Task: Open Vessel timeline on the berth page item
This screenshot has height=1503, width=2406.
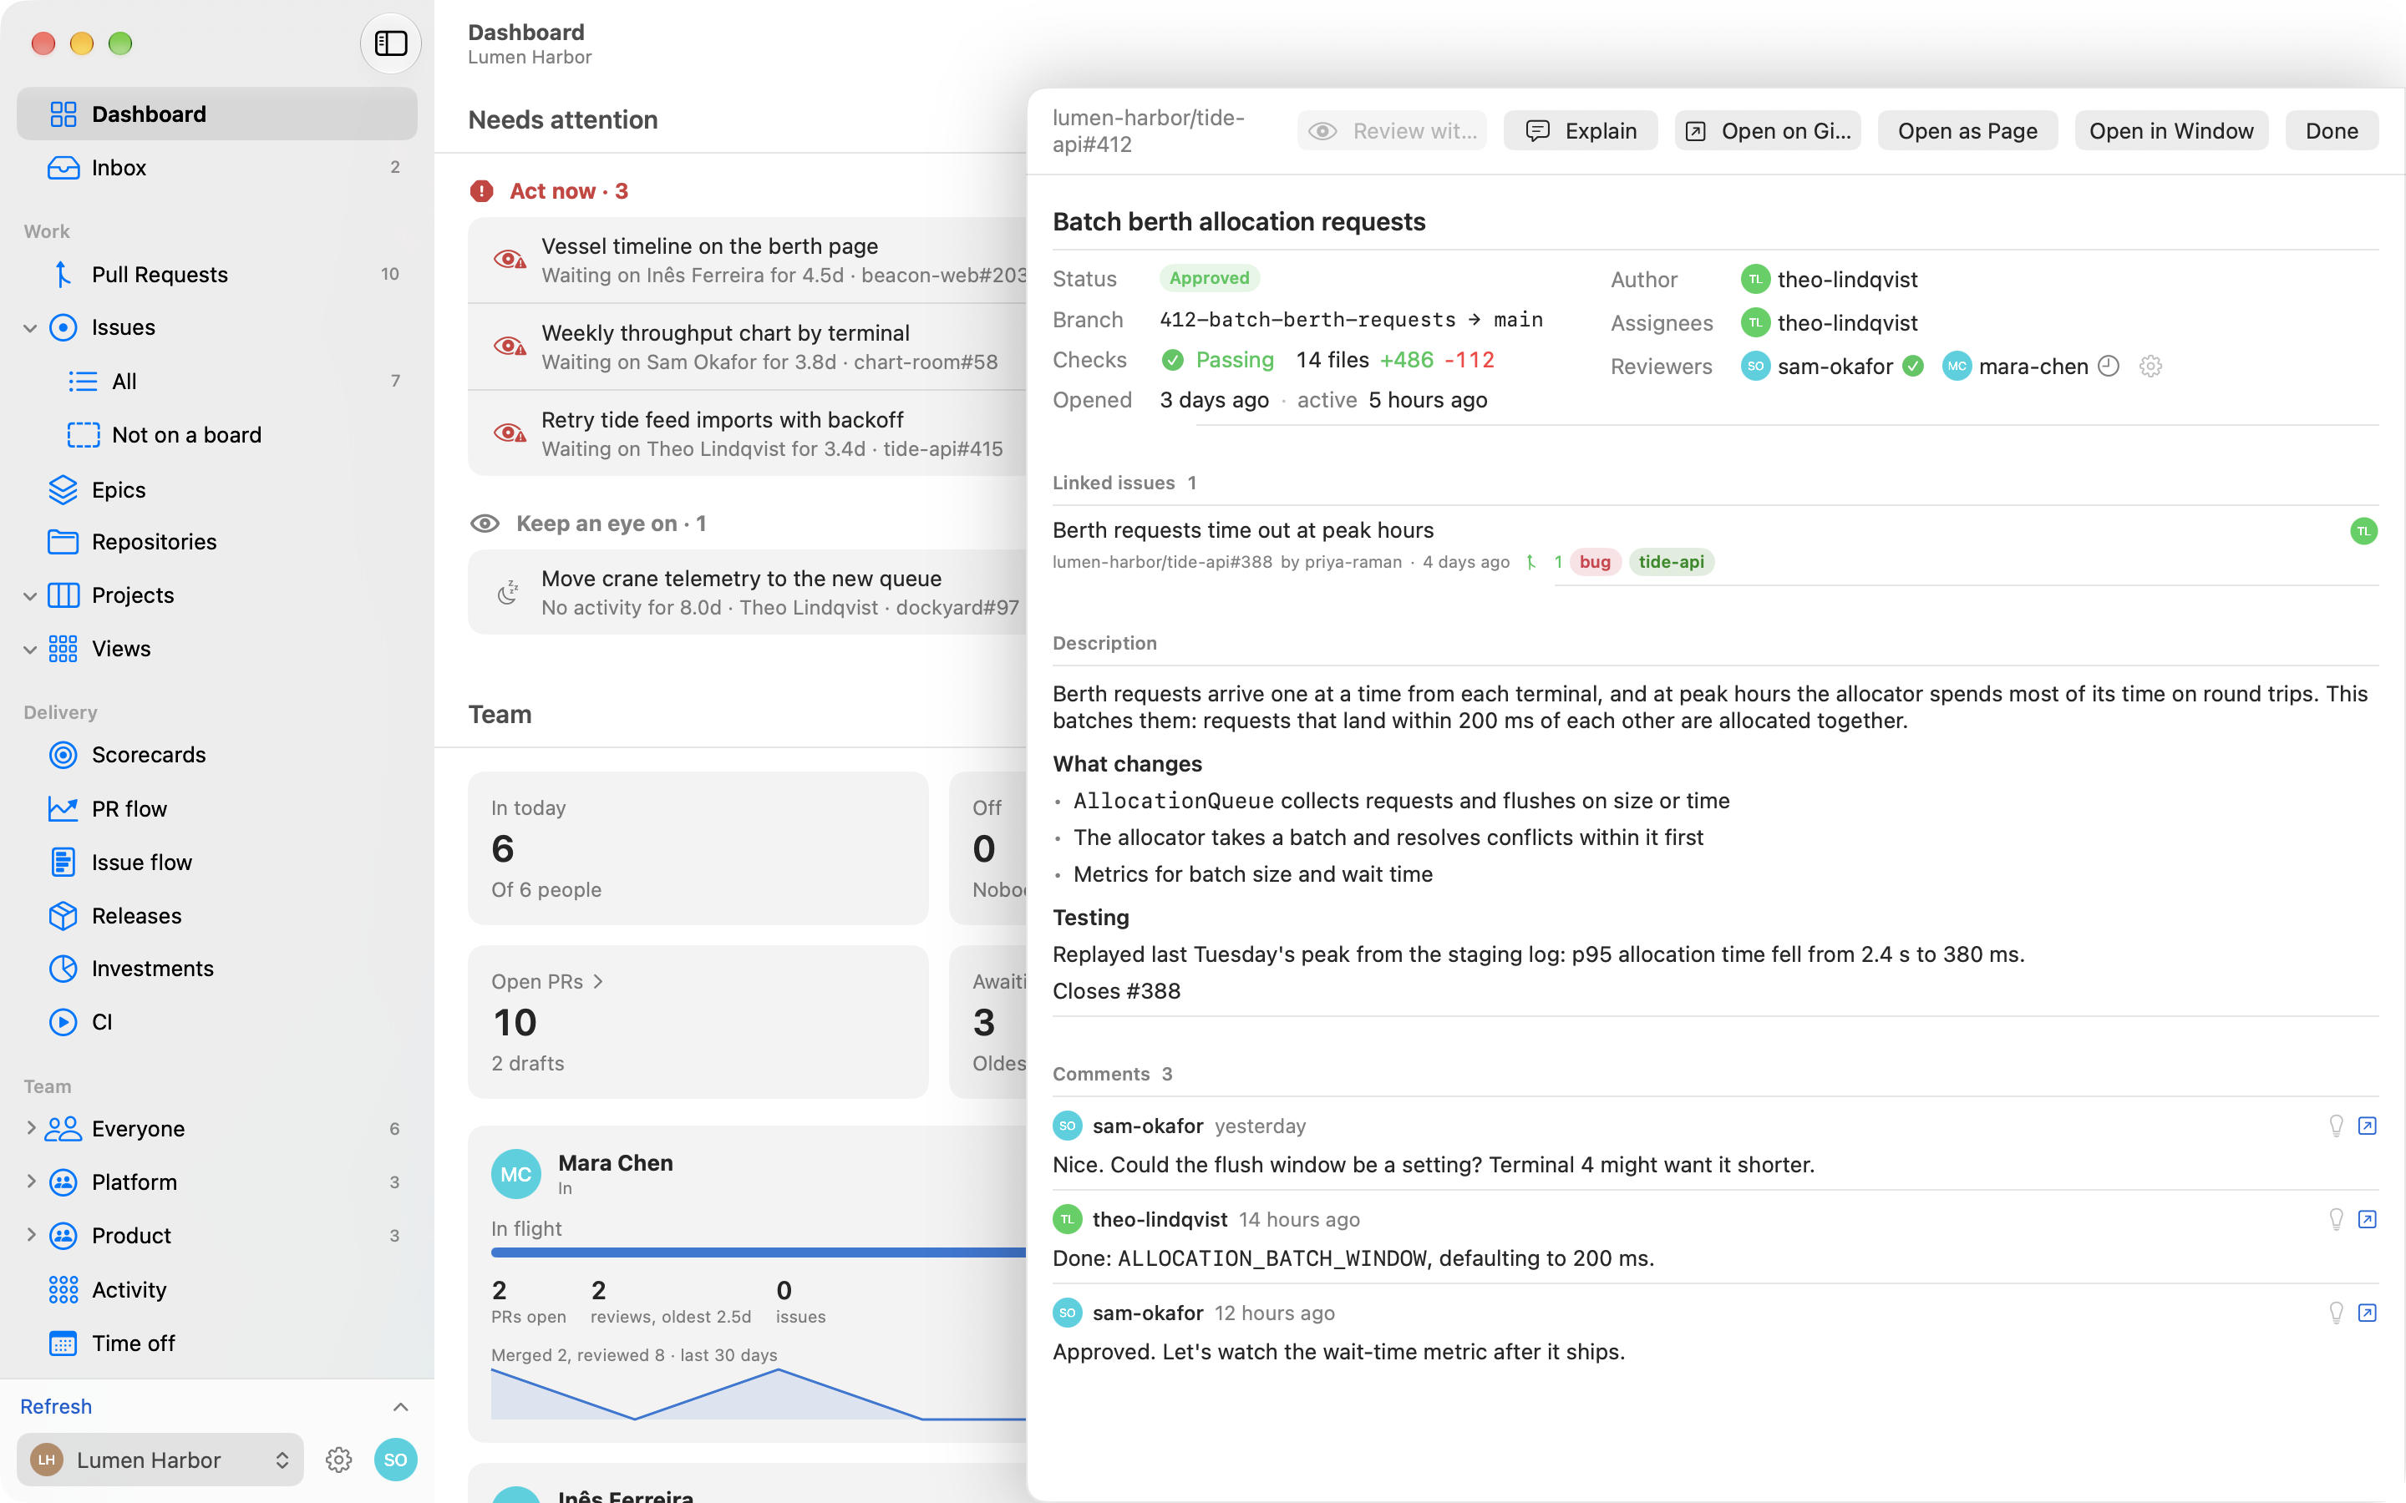Action: 748,261
